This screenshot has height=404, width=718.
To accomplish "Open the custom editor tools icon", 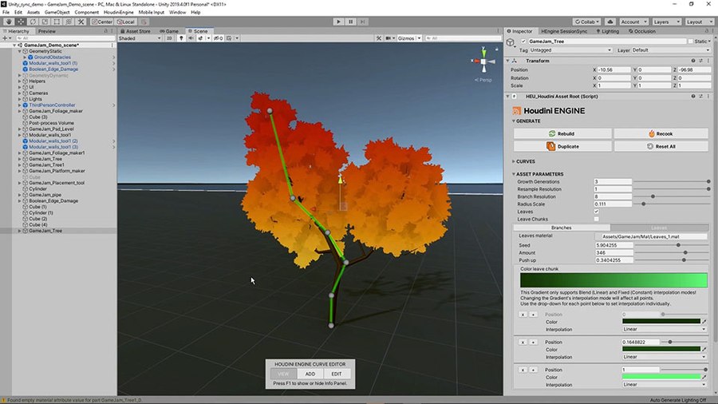I will [x=81, y=22].
